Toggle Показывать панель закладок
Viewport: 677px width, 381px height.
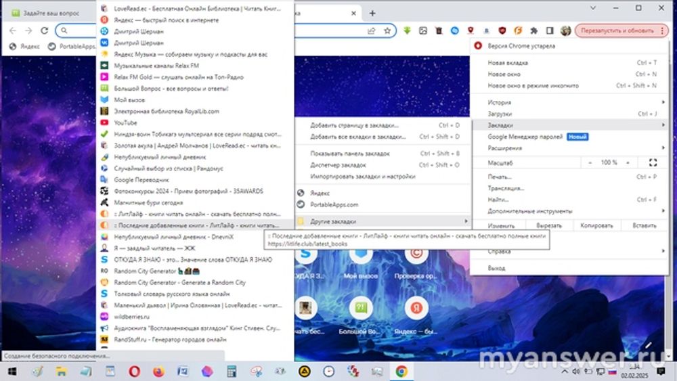click(383, 154)
